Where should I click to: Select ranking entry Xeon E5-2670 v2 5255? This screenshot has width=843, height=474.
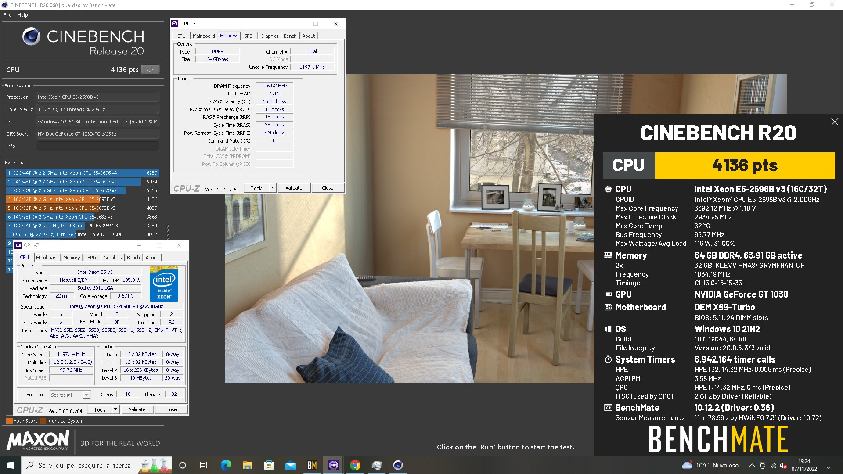(83, 190)
